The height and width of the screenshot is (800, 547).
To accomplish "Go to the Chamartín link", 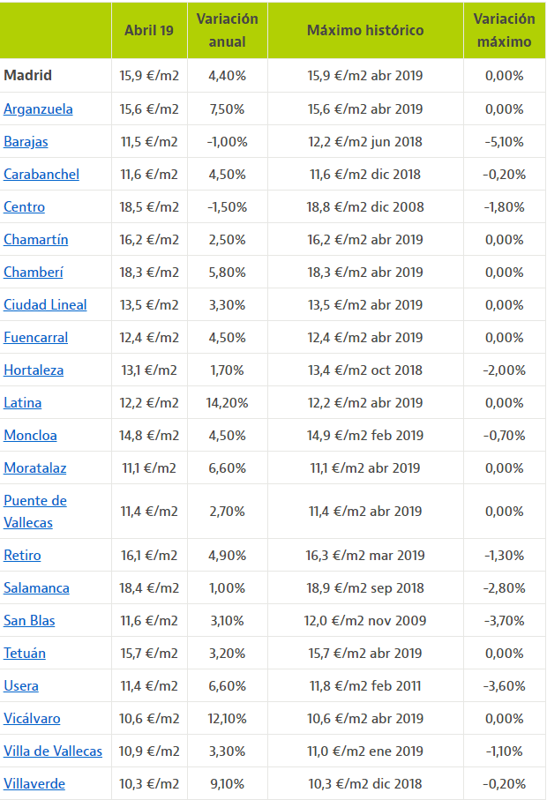I will tap(35, 240).
